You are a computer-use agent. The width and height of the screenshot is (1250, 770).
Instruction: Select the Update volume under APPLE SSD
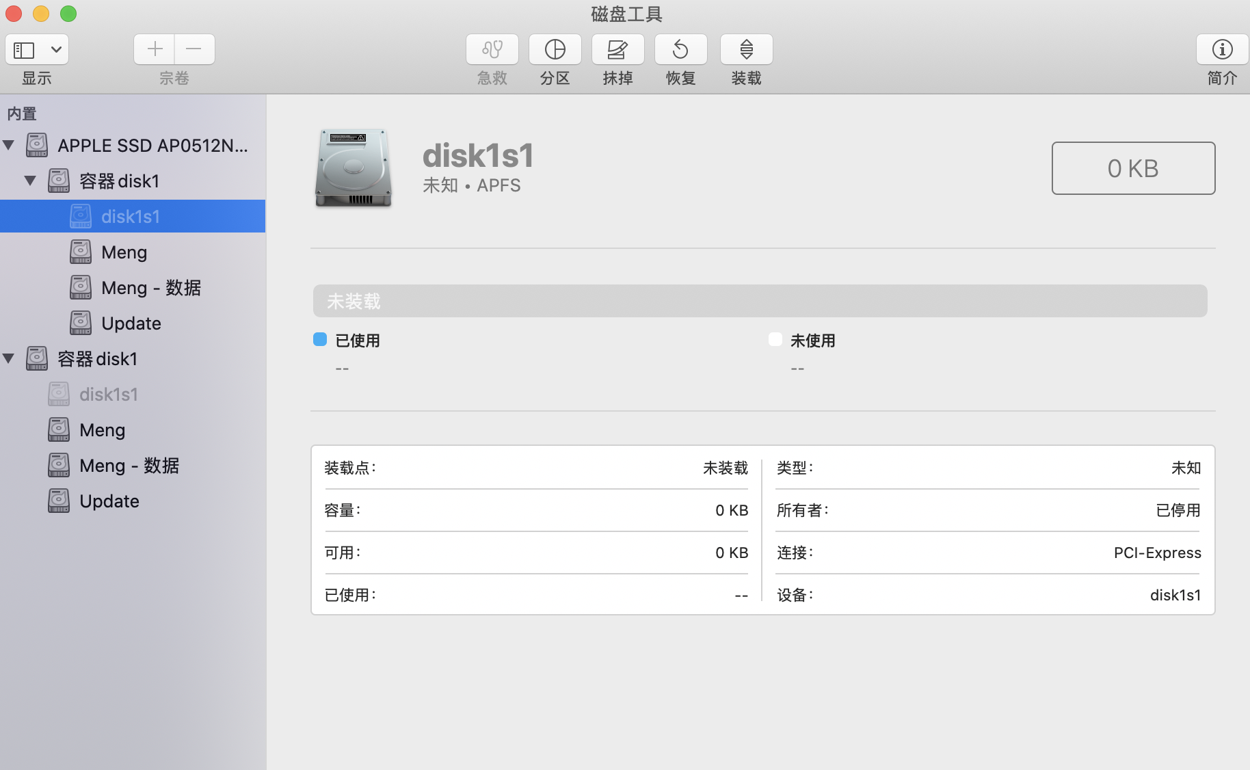(x=131, y=323)
